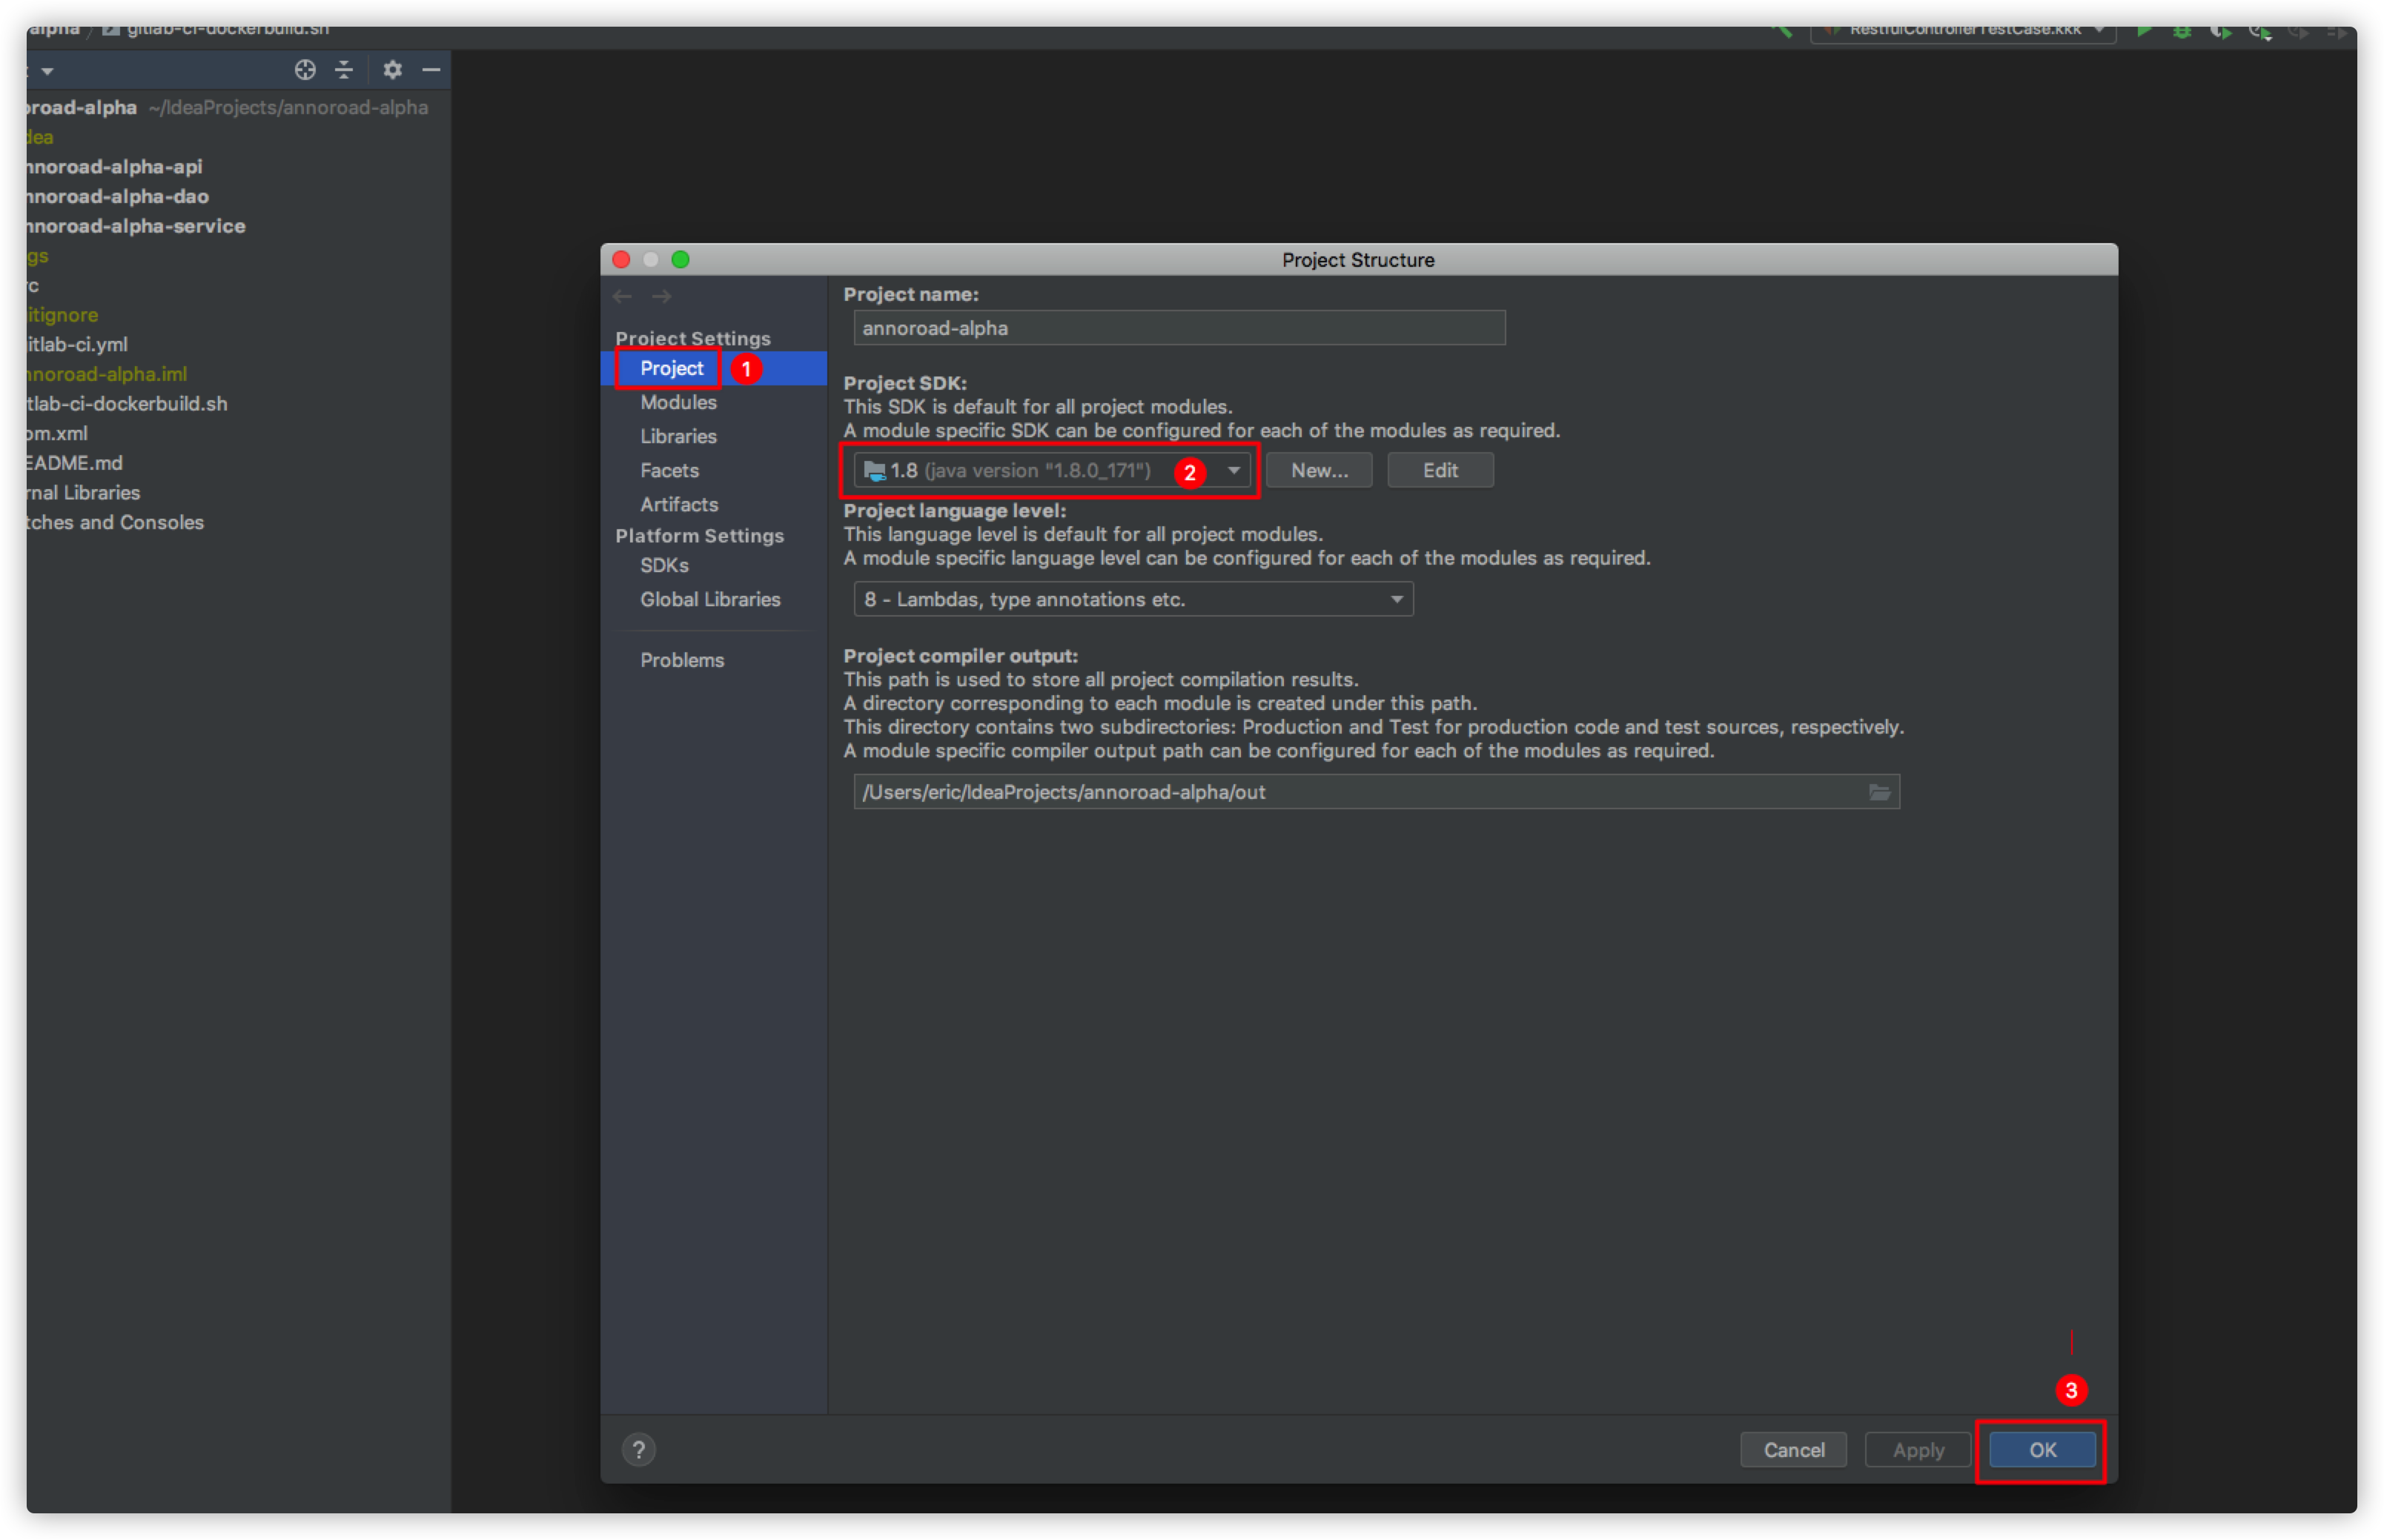Click the Edit SDK button

tap(1439, 470)
